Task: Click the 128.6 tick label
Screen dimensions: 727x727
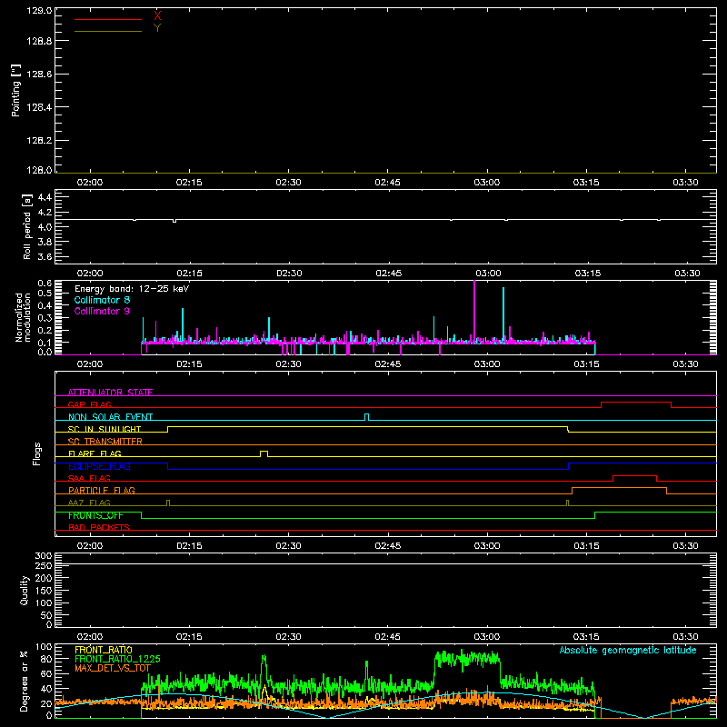Action: pyautogui.click(x=39, y=75)
